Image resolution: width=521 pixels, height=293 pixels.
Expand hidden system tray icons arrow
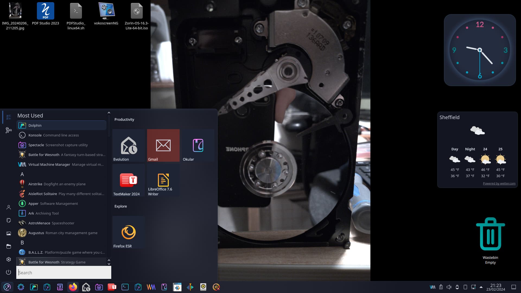click(481, 287)
